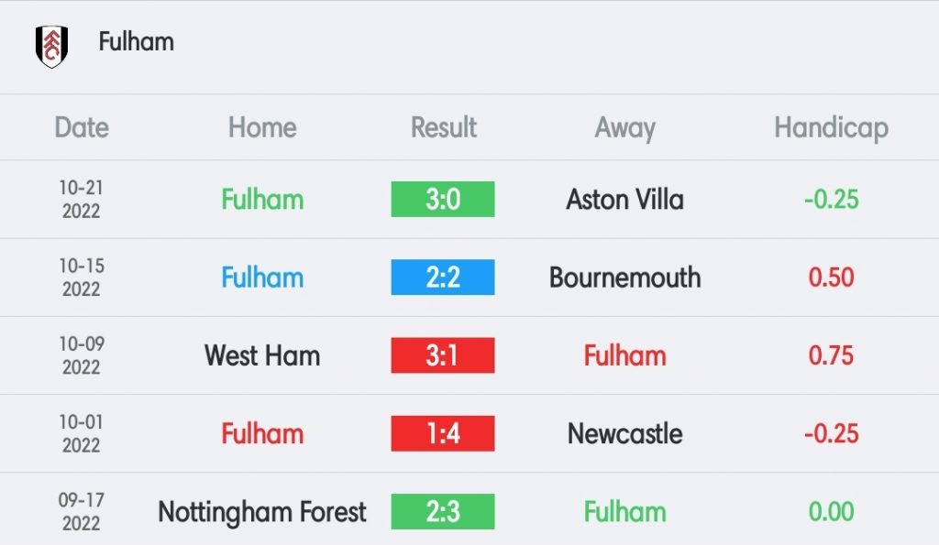Image resolution: width=939 pixels, height=545 pixels.
Task: Open the Nottingham Forest team link
Action: 262,513
